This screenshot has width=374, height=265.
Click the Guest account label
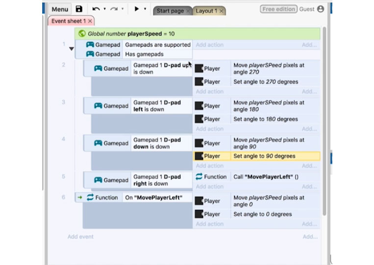point(307,9)
